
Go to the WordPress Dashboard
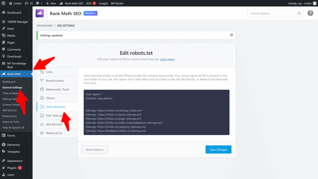click(x=16, y=12)
